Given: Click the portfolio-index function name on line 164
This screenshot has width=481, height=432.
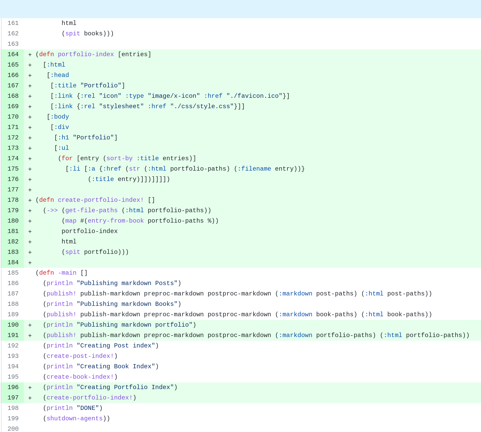Looking at the screenshot, I should pyautogui.click(x=86, y=54).
